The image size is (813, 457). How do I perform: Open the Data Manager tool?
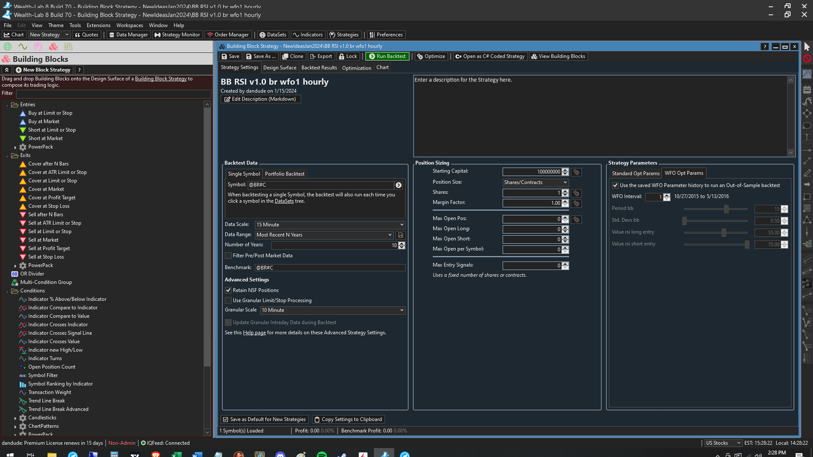(128, 35)
